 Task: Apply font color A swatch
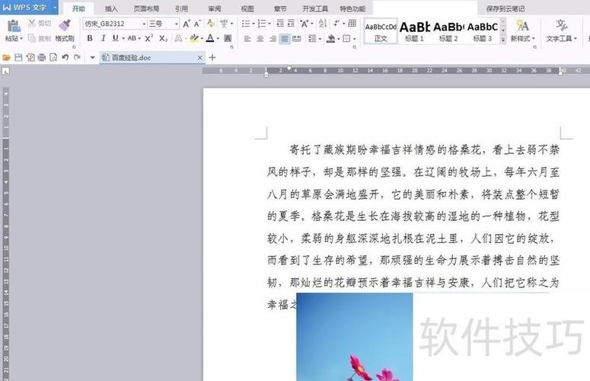click(x=210, y=38)
